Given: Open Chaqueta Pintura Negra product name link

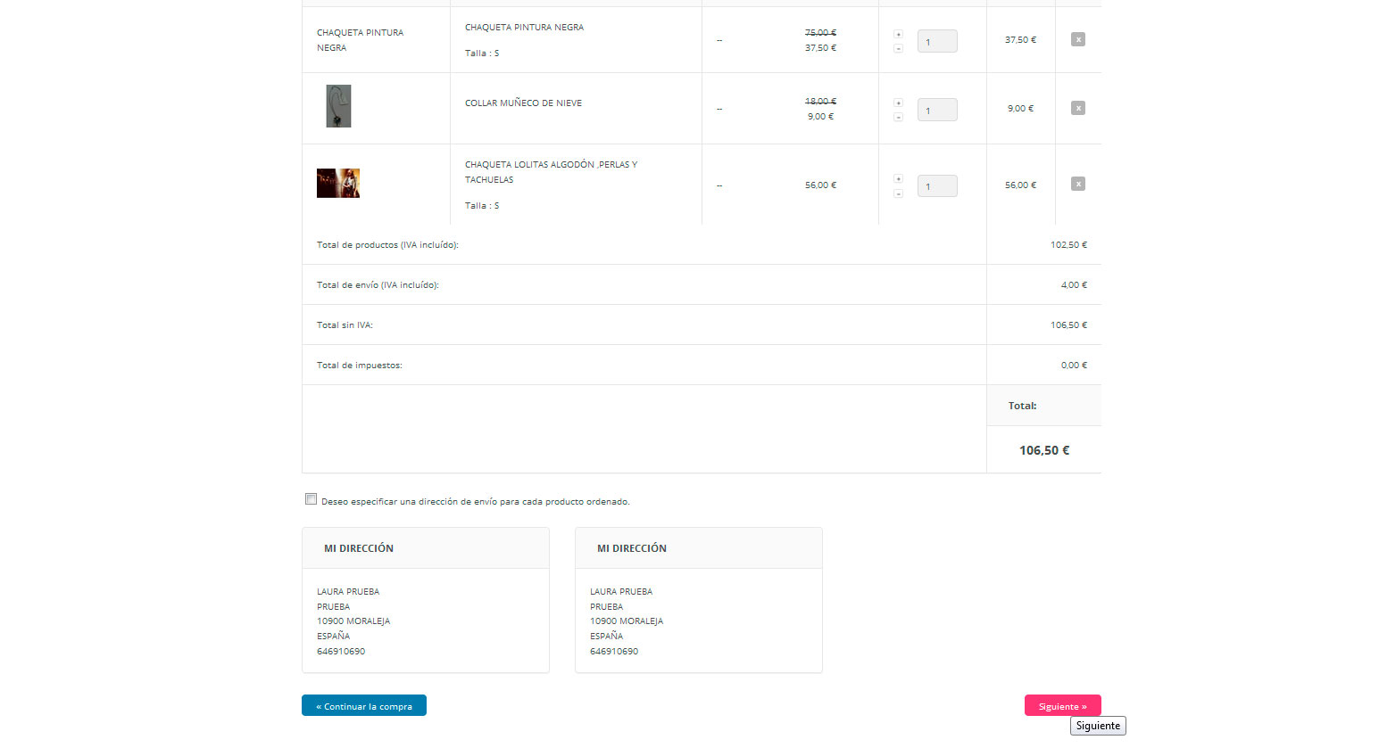Looking at the screenshot, I should [524, 27].
